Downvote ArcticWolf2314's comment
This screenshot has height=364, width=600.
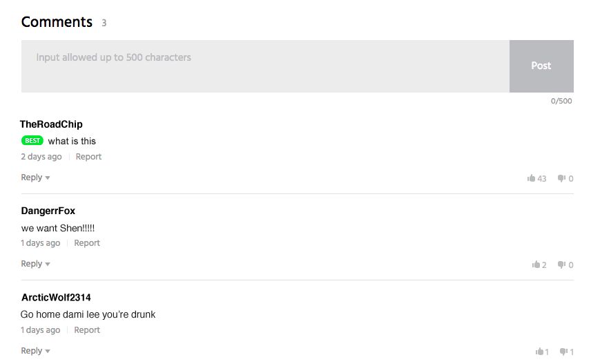tap(563, 352)
